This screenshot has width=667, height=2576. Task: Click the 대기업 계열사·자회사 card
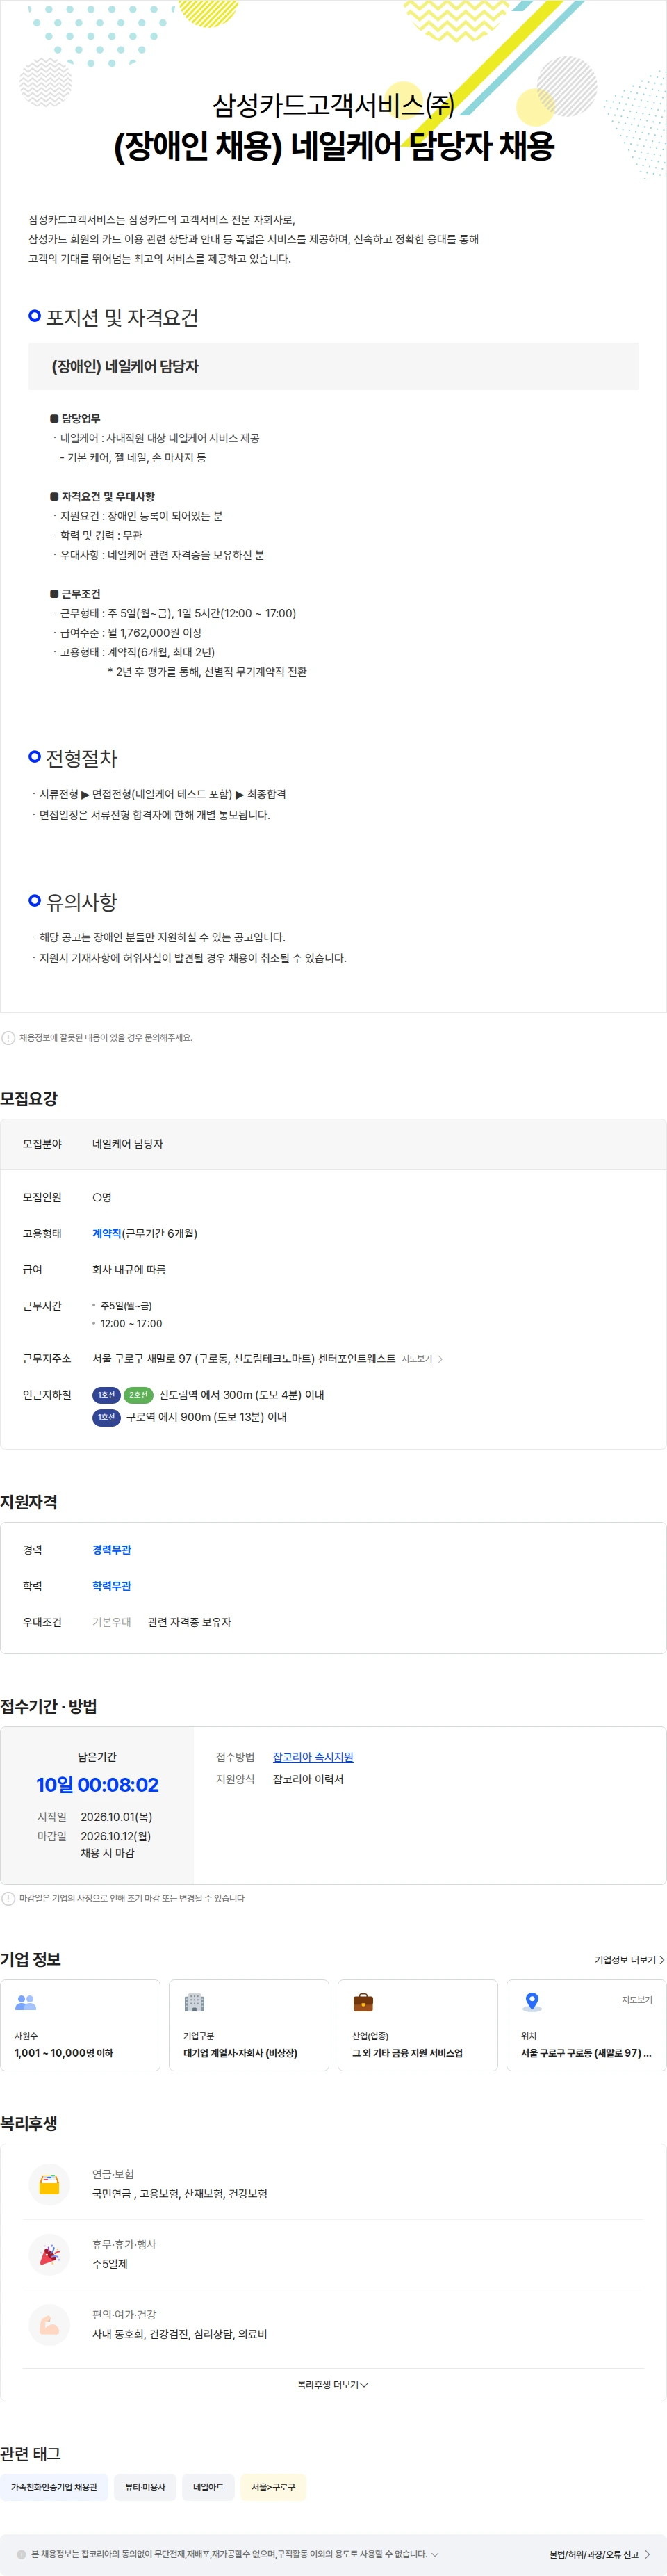[x=249, y=2024]
